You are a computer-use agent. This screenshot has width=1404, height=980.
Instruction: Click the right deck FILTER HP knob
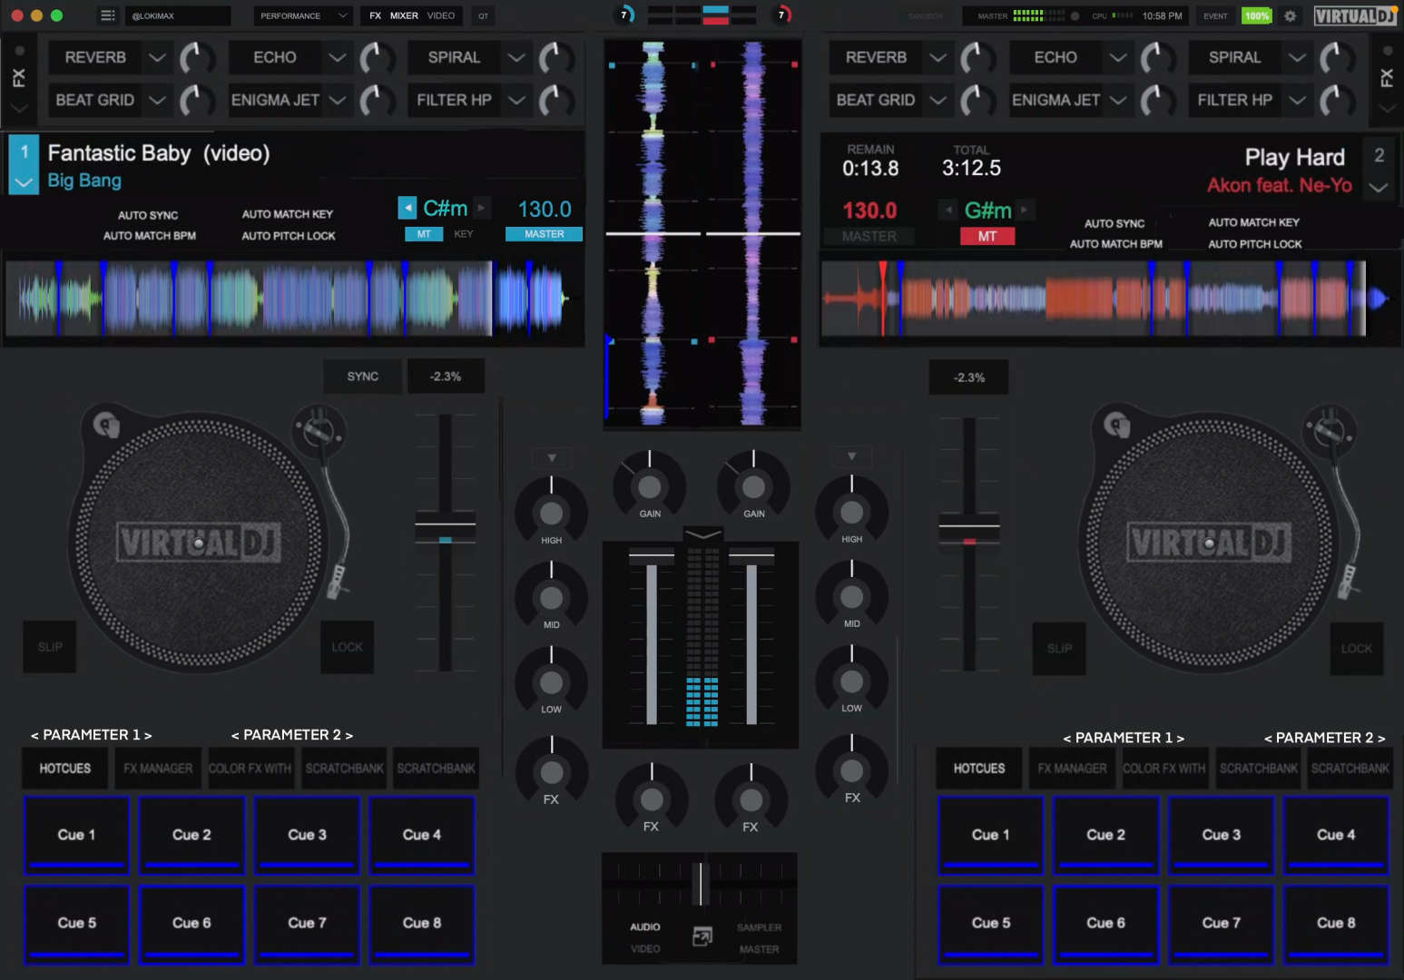point(1336,100)
